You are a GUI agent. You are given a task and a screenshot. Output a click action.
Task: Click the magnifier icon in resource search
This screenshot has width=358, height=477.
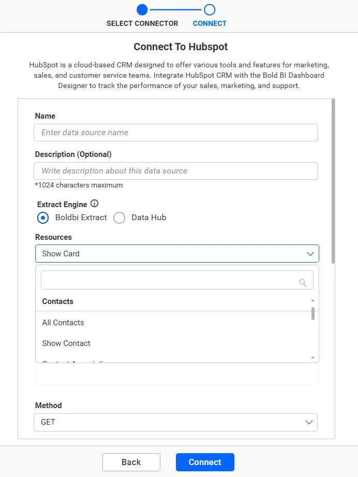(x=303, y=282)
